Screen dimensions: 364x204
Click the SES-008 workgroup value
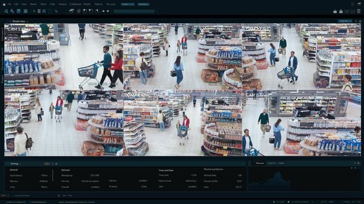95,176
